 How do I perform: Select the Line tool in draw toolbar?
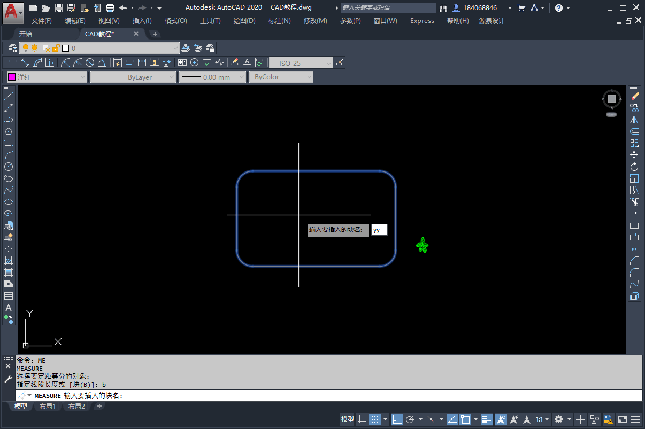[9, 96]
